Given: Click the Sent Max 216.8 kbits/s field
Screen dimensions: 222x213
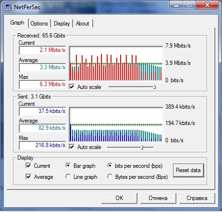Looking at the screenshot, I should click(x=42, y=145).
